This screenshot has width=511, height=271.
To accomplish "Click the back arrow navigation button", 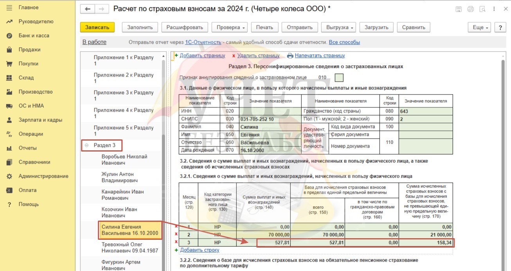I will click(87, 9).
